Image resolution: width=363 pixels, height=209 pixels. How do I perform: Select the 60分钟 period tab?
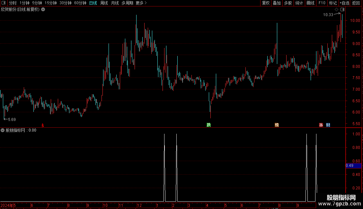pyautogui.click(x=80, y=3)
